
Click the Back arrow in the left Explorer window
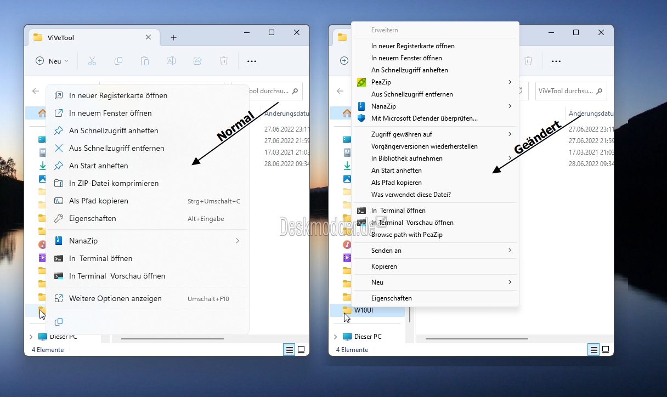(x=36, y=91)
